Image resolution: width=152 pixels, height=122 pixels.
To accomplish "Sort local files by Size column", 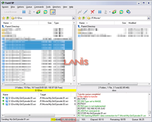I will tap(46, 23).
